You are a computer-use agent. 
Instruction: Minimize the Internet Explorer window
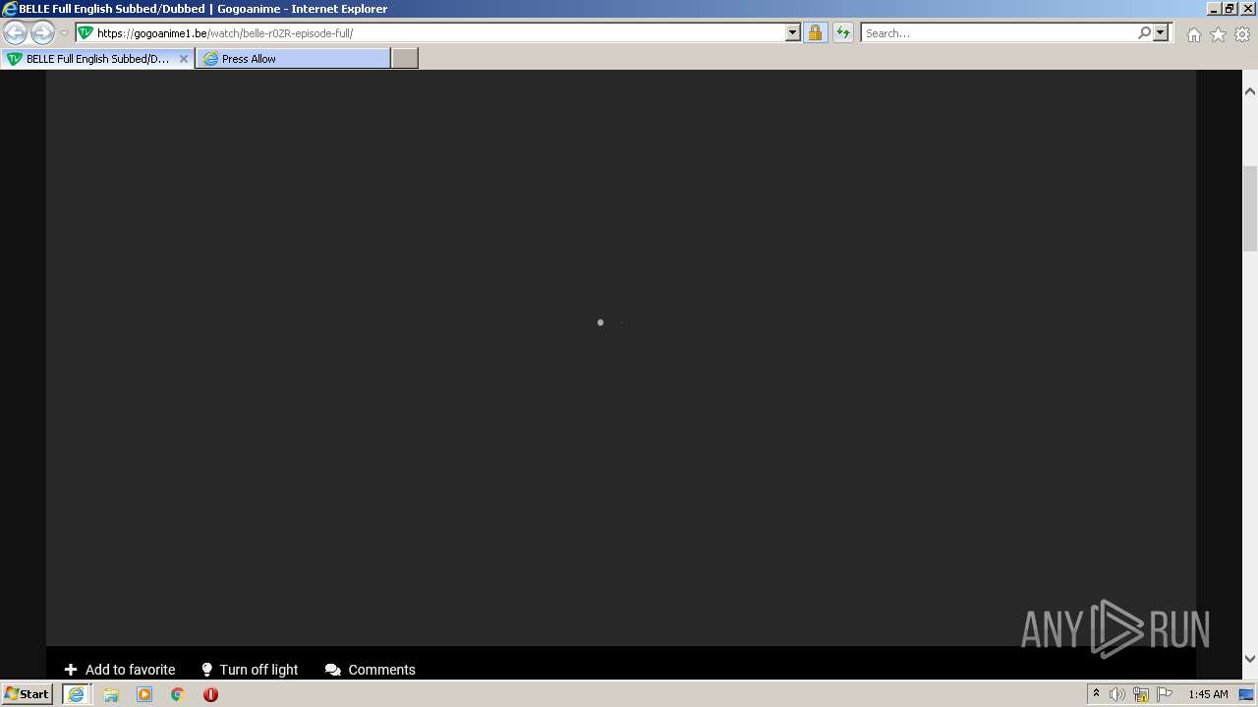click(1214, 8)
